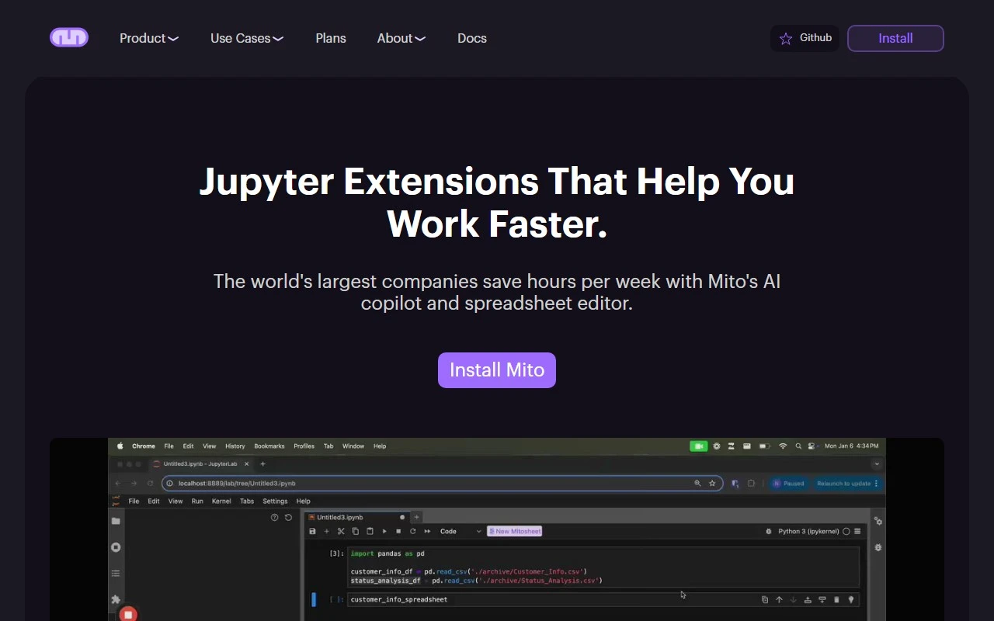The image size is (994, 621).
Task: Open the JupyterLab Tabs menu
Action: coord(247,501)
